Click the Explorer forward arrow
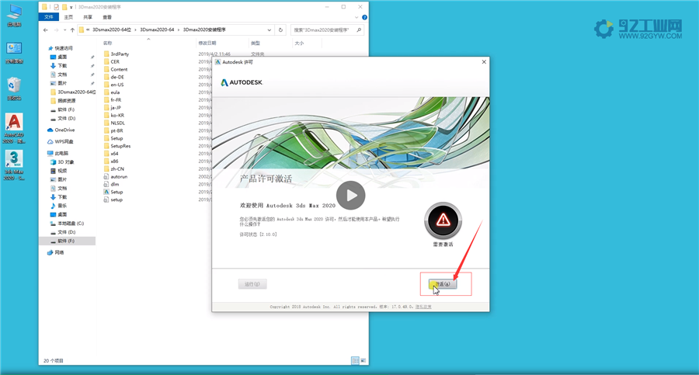 point(56,30)
